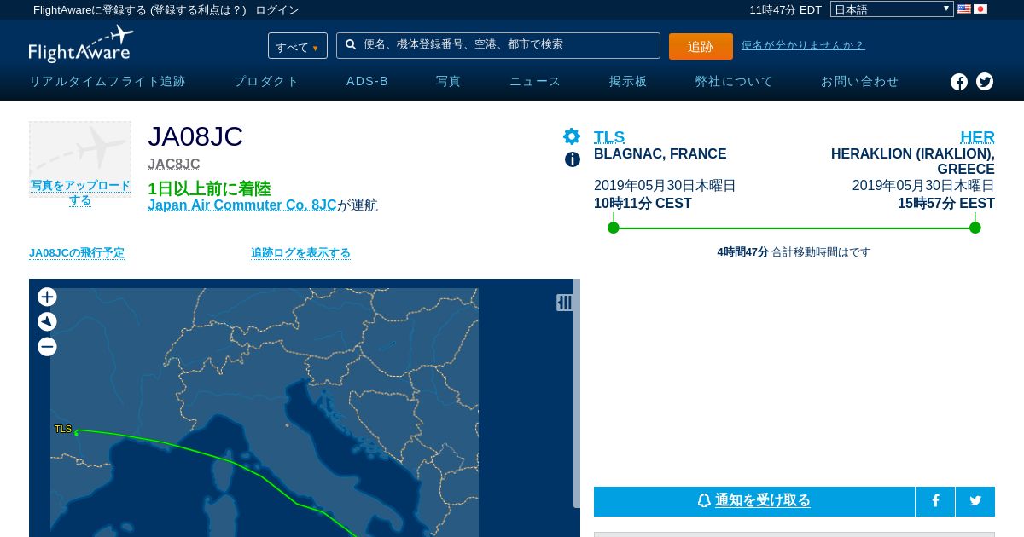Click the 15時57分 EEST arrival time
This screenshot has height=537, width=1024.
[x=946, y=204]
